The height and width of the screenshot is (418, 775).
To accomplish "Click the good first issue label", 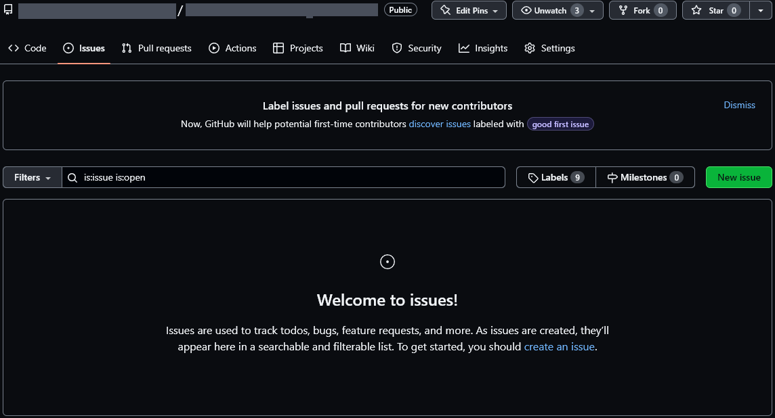I will tap(560, 124).
